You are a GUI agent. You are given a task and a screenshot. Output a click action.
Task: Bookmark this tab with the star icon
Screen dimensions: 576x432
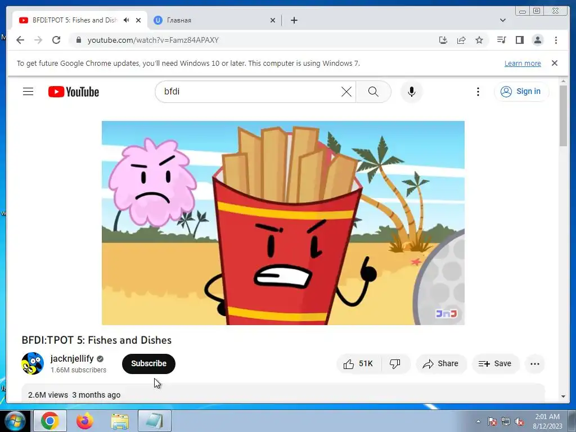[x=479, y=40]
